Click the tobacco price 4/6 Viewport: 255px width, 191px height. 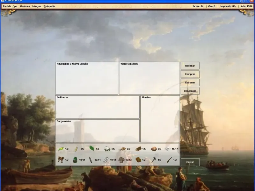(98, 149)
